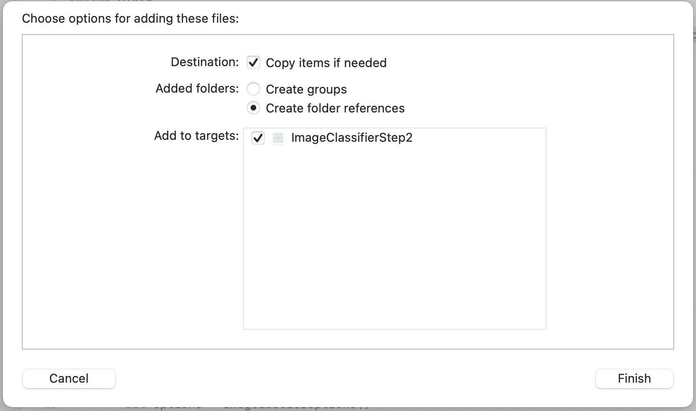Click the "Choose options for adding these files" heading
696x411 pixels.
pos(130,19)
